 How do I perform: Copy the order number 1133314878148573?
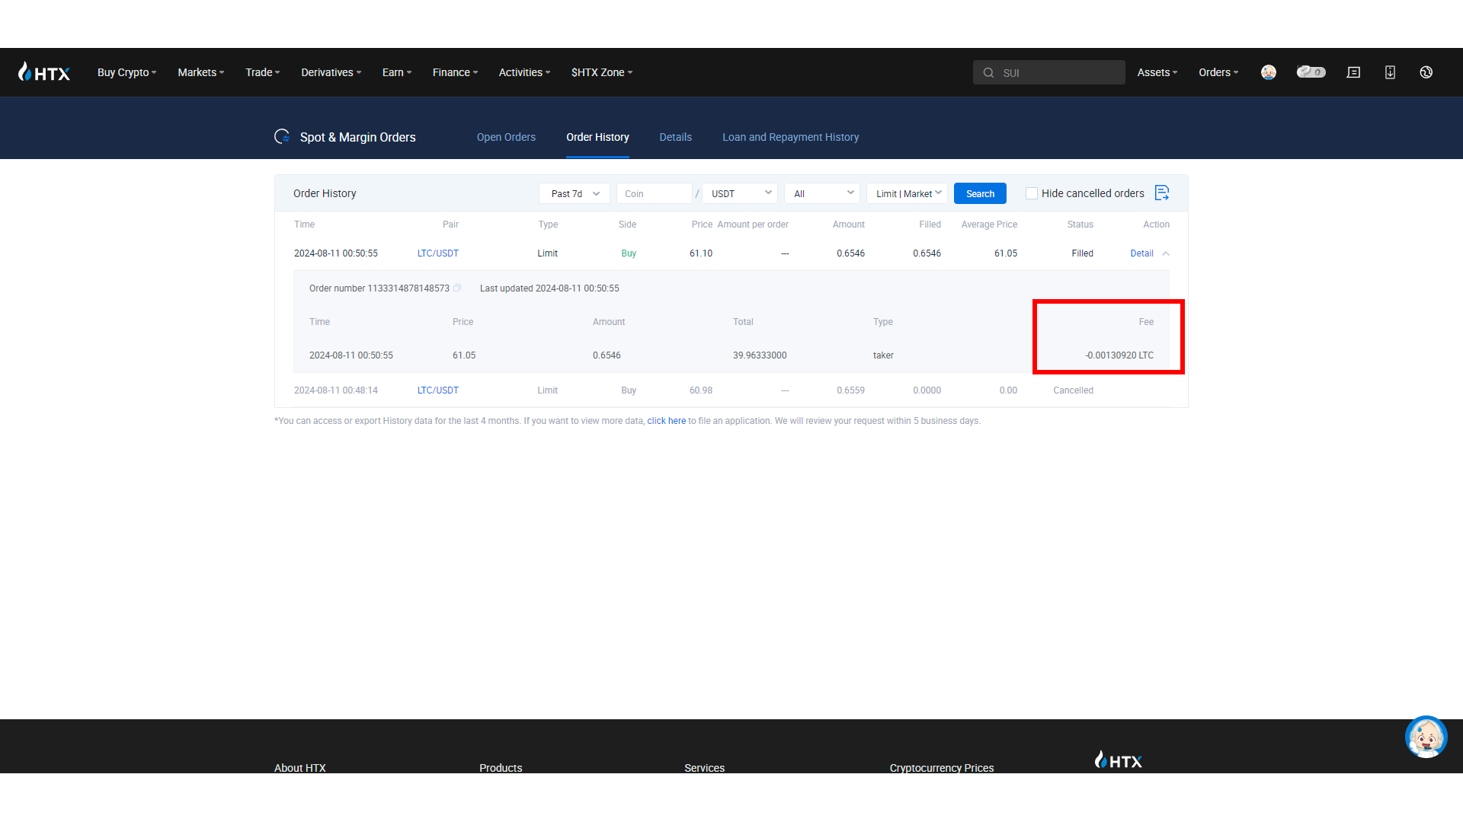click(457, 288)
